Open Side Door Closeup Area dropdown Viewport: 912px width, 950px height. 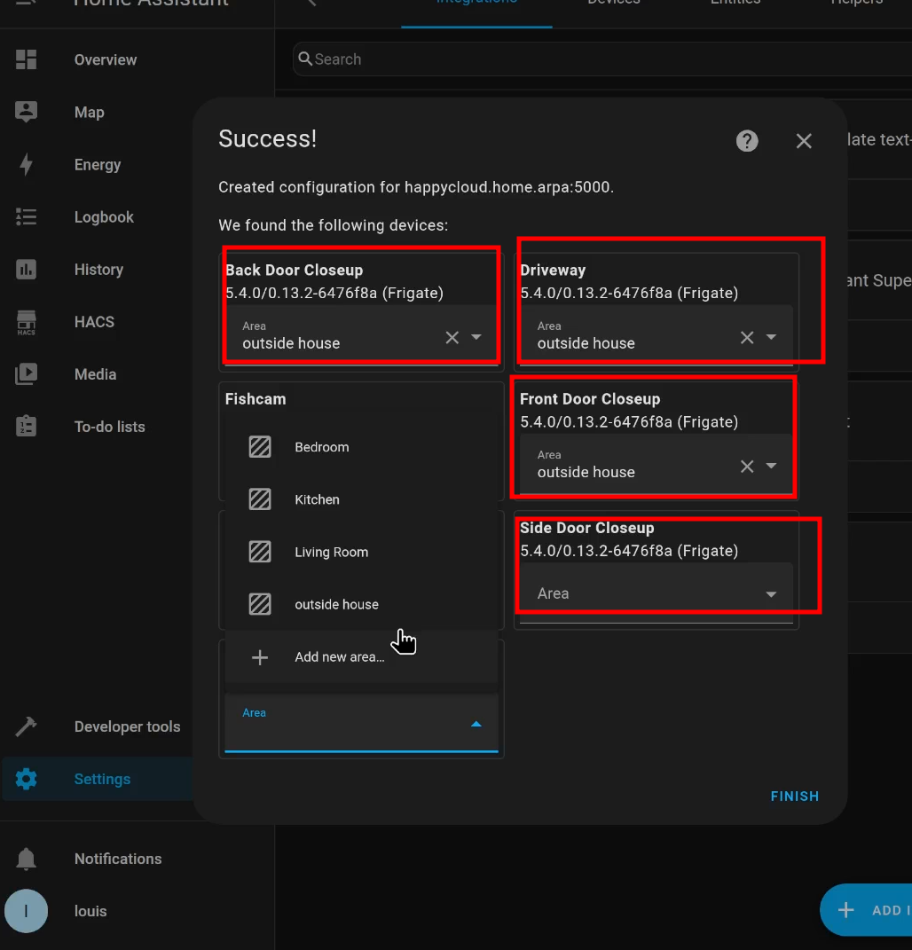click(656, 593)
